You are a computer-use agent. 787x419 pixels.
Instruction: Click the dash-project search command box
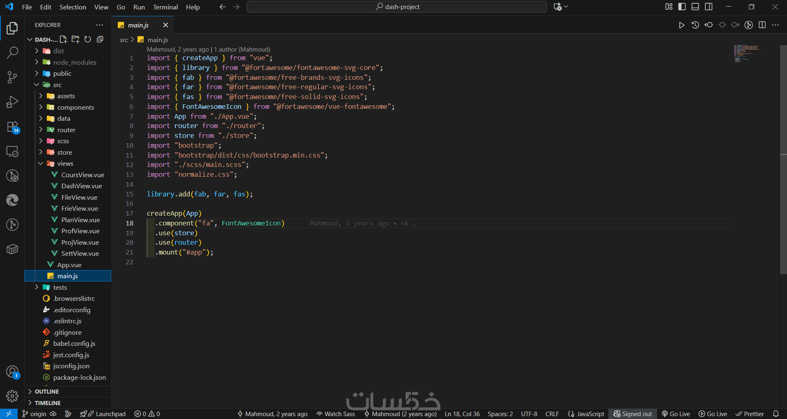397,7
